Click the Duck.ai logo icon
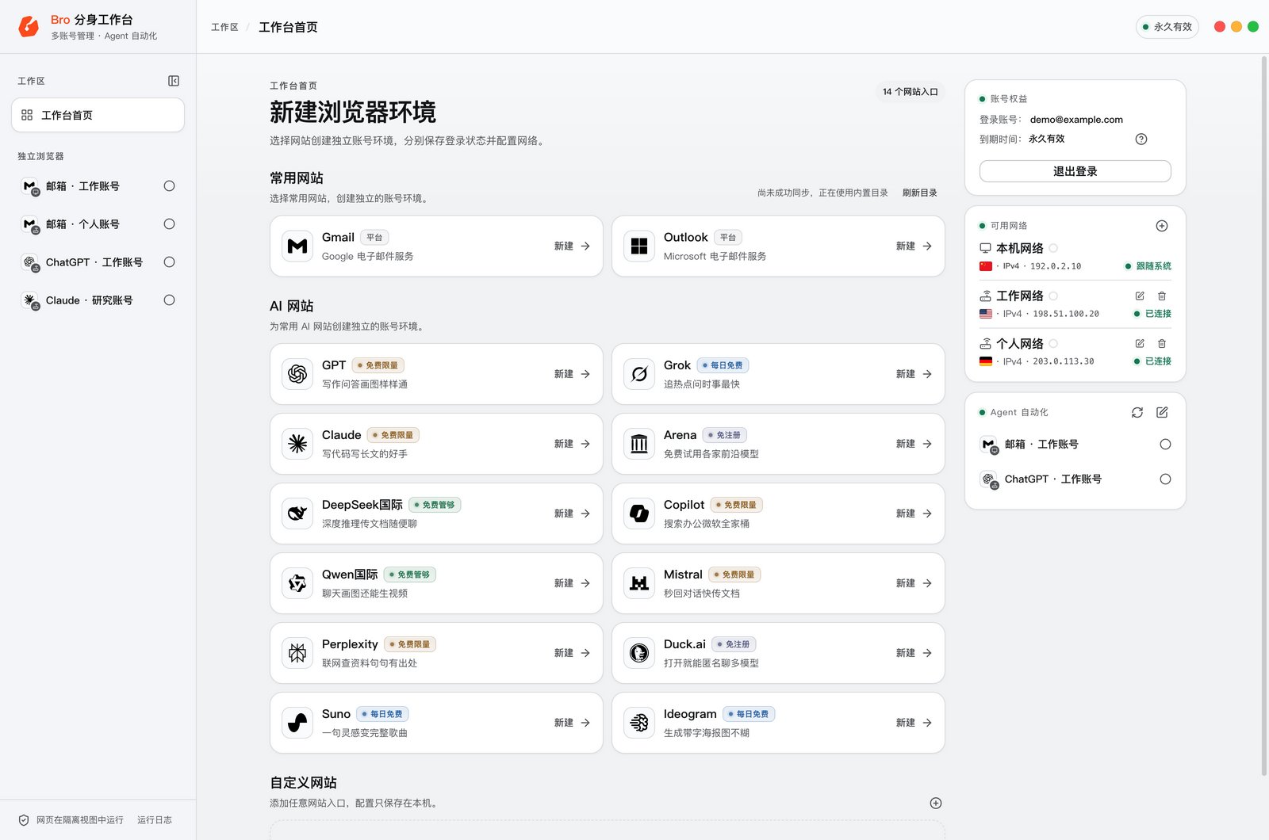 (x=639, y=653)
